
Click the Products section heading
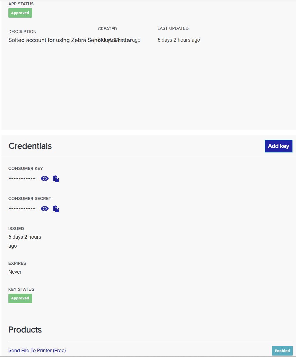(25, 330)
